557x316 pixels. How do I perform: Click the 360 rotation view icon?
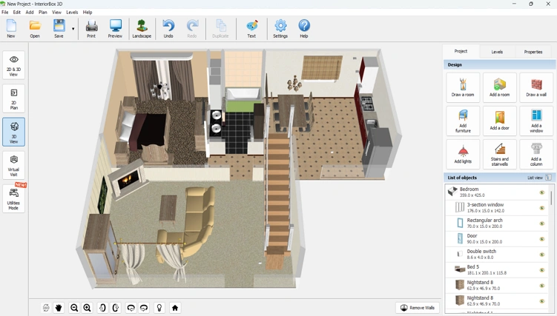[x=46, y=308]
